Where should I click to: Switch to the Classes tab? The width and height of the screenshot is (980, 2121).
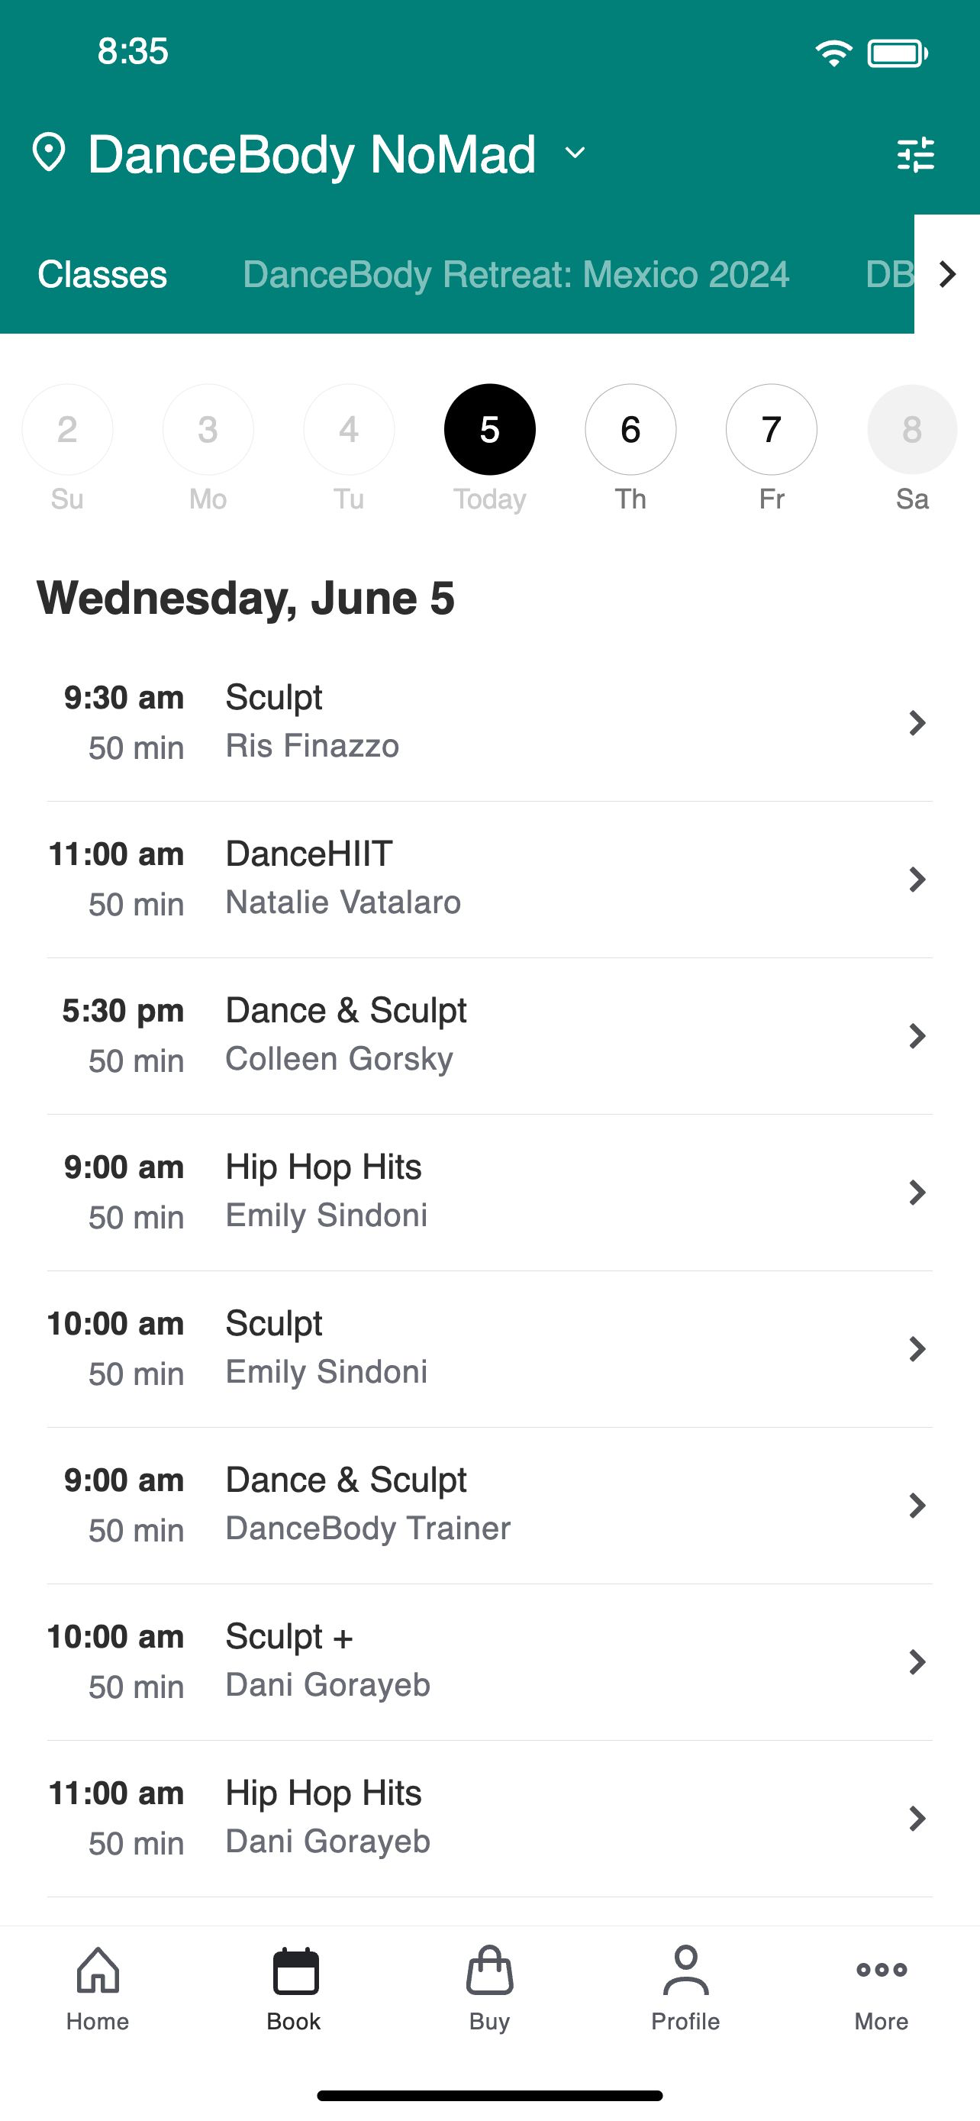(x=102, y=274)
